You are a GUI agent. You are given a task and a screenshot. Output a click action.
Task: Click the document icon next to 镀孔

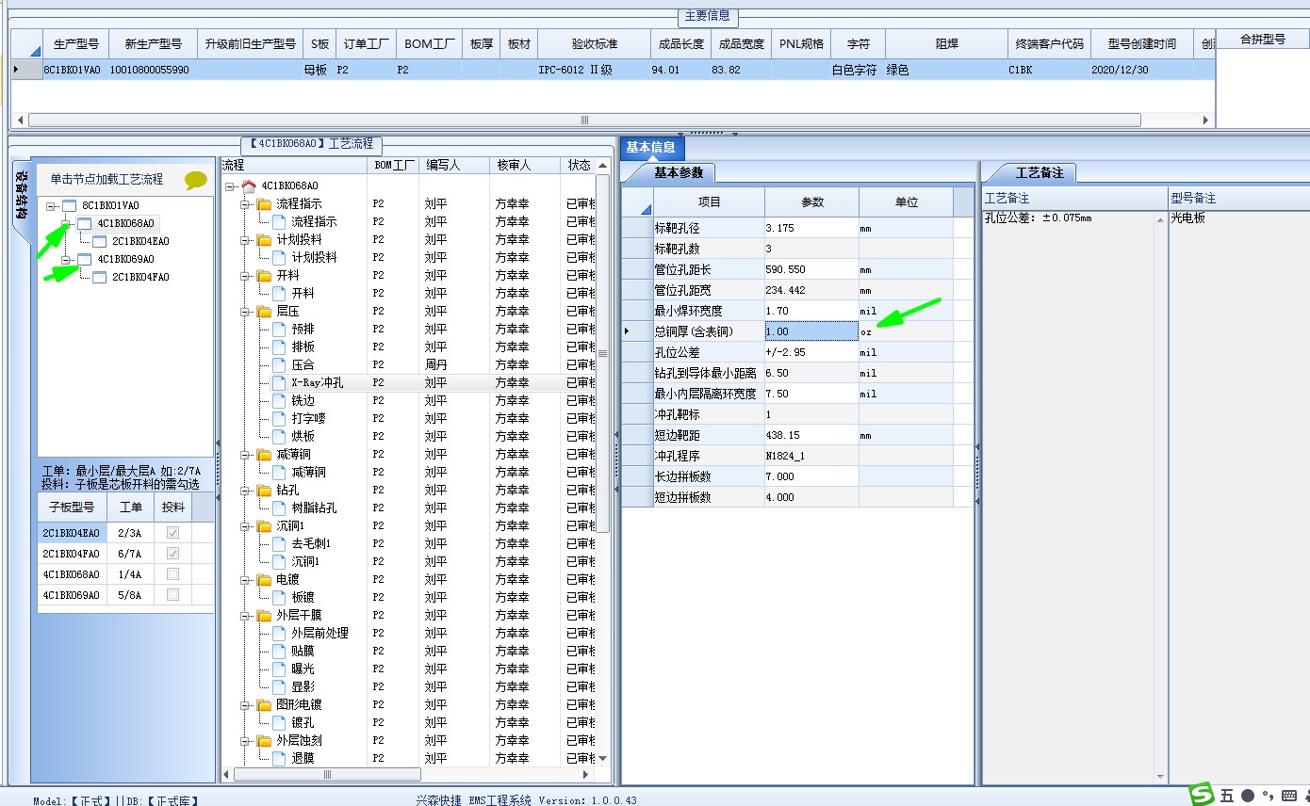tap(279, 722)
